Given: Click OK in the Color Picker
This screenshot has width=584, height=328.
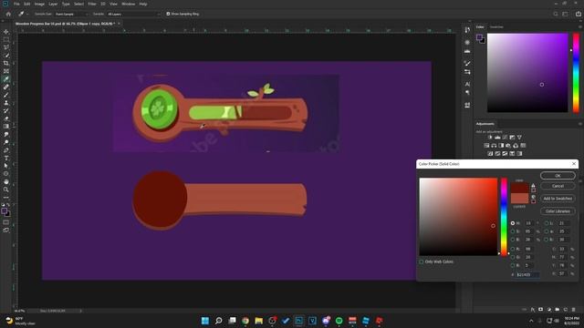Looking at the screenshot, I should click(x=558, y=176).
